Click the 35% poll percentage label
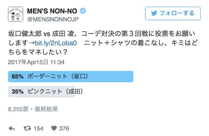The height and width of the screenshot is (136, 209). click(17, 92)
